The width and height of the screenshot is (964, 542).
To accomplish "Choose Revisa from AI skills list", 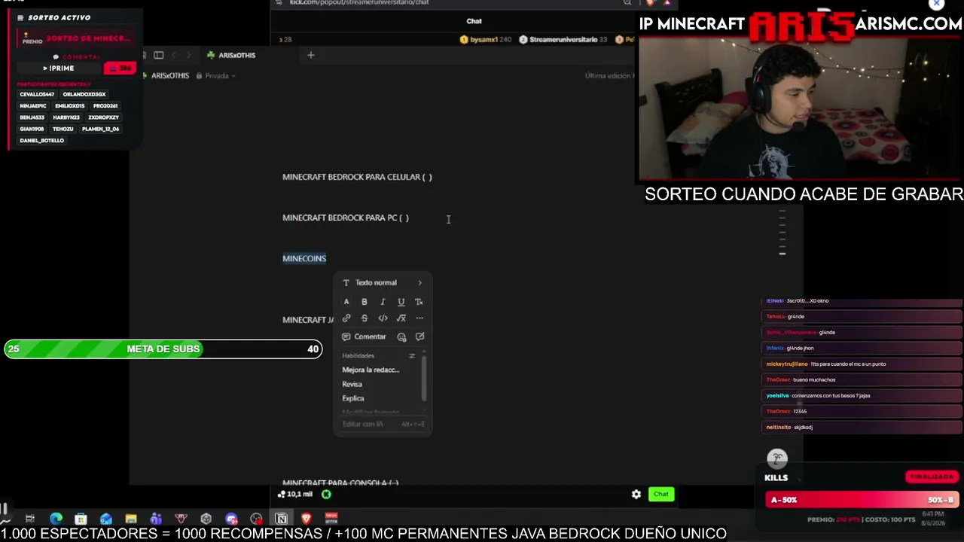I will point(352,385).
